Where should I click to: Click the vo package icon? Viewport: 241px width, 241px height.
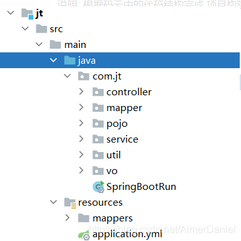click(x=98, y=171)
